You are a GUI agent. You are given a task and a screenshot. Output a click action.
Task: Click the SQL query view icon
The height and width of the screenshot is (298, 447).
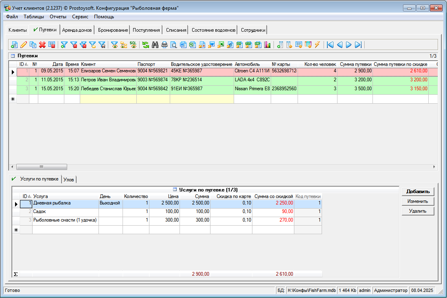(133, 45)
